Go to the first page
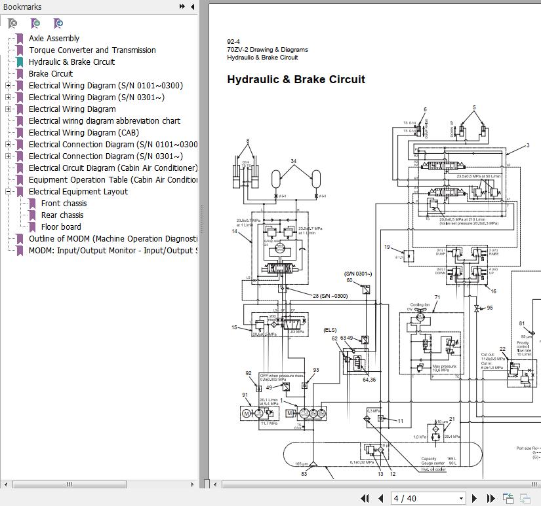Screen dimensions: 541x506 (x=365, y=498)
